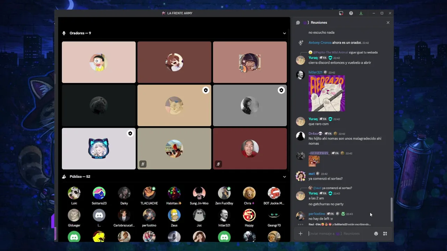
Task: Open per1cotino's audience avatar
Action: 149,215
